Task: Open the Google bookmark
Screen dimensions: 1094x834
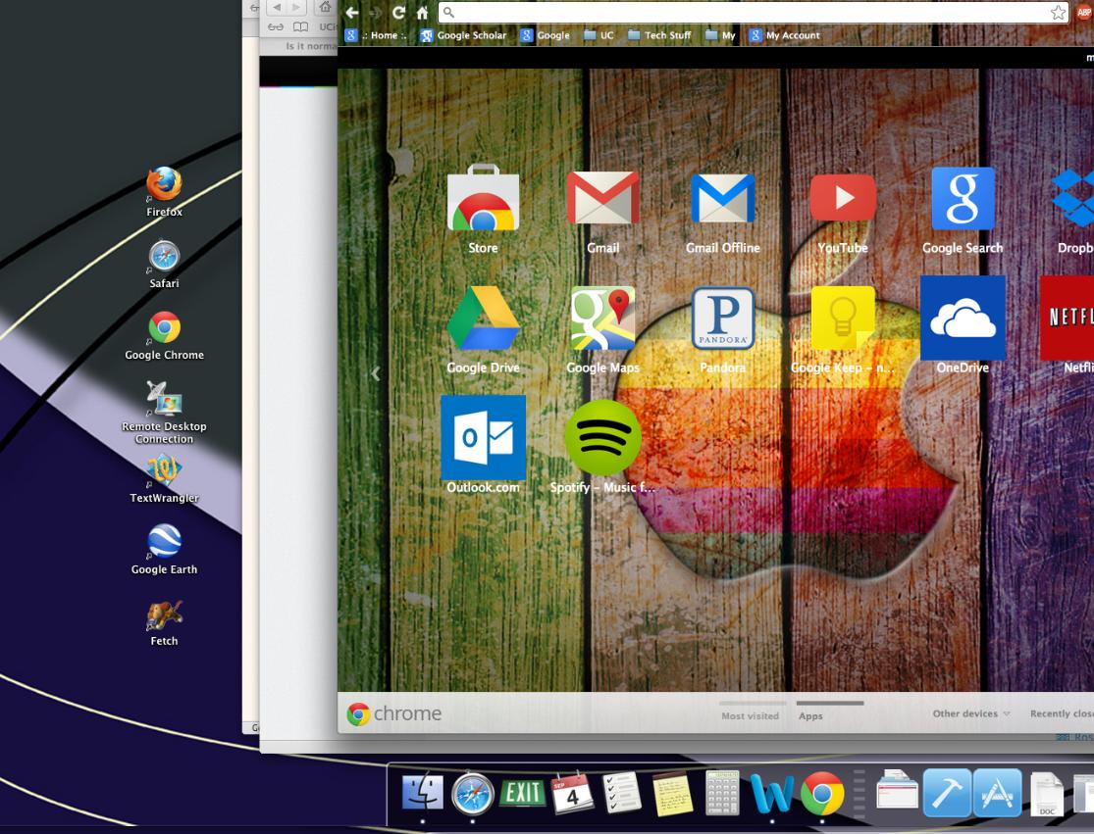Action: (x=545, y=35)
